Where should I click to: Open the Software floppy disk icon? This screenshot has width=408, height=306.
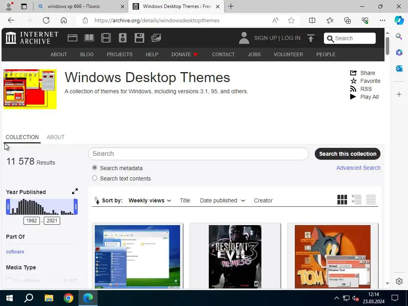(x=139, y=38)
